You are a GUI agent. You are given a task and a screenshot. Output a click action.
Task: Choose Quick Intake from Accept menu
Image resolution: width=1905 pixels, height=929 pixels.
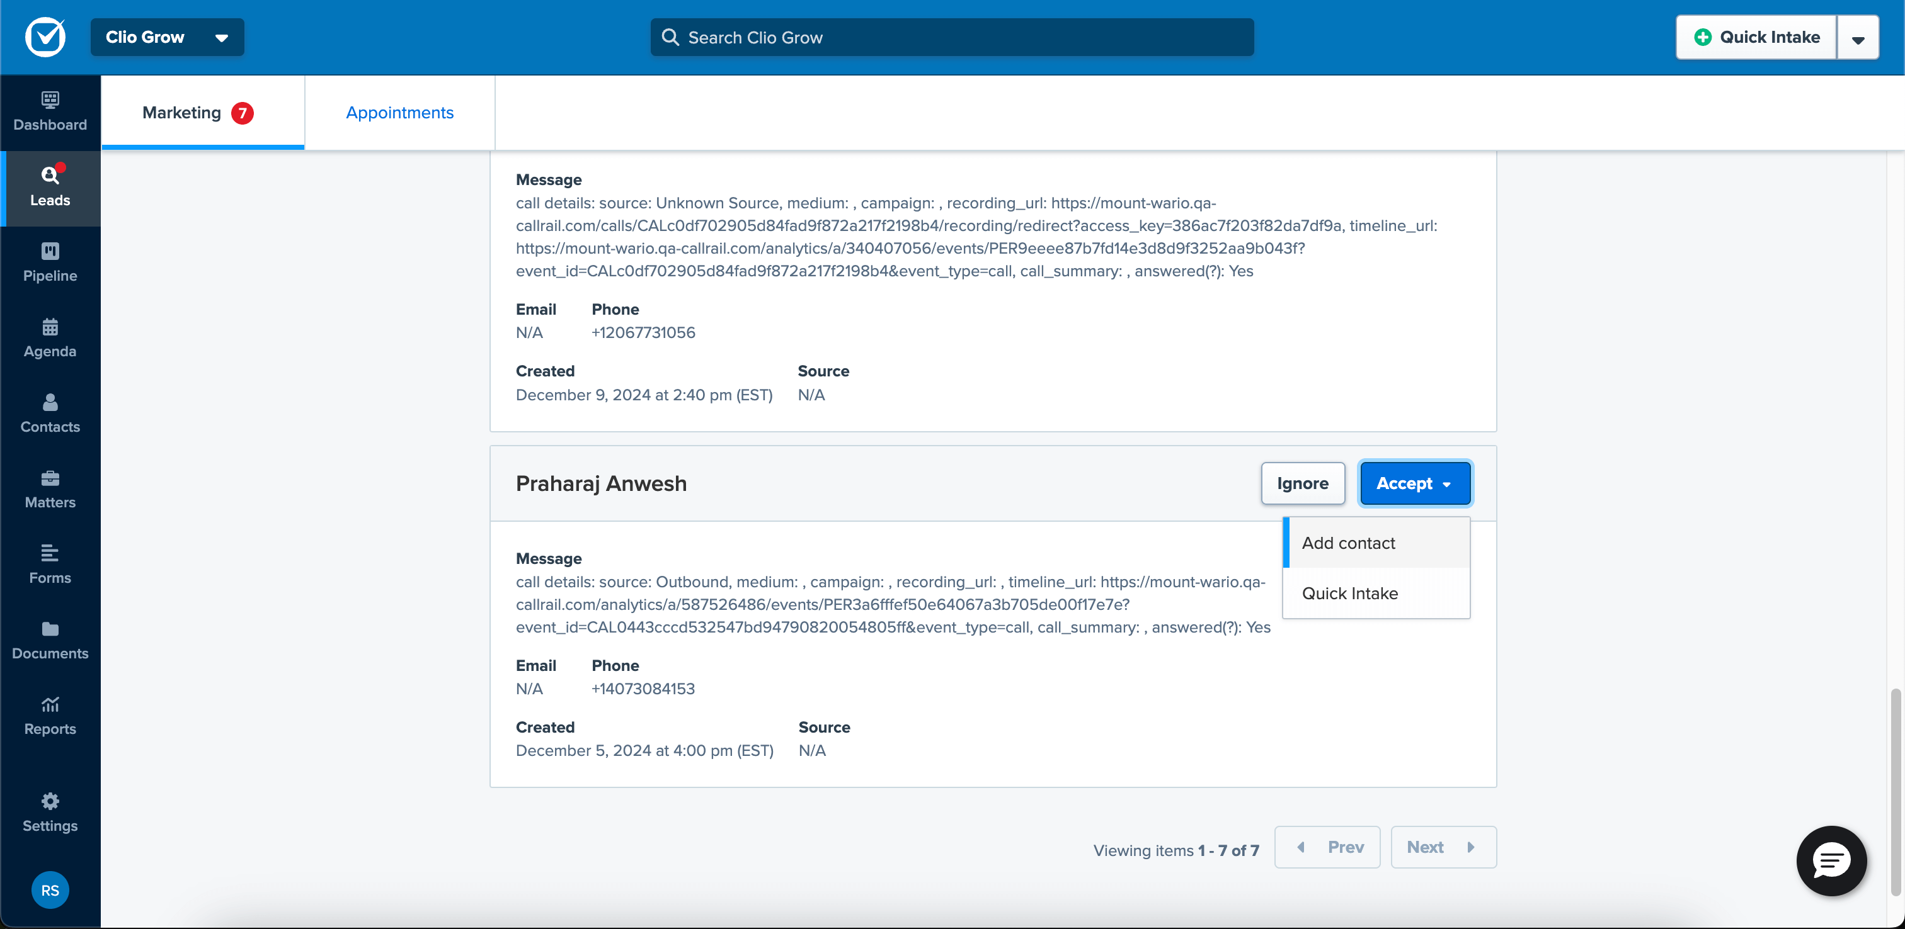coord(1375,593)
